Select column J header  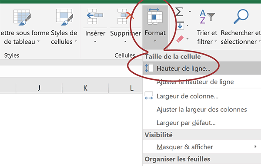[39, 88]
